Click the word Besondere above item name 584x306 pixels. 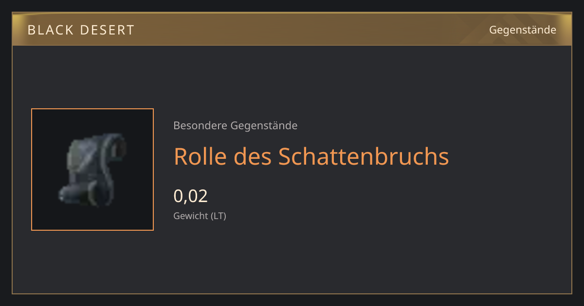[x=200, y=126]
